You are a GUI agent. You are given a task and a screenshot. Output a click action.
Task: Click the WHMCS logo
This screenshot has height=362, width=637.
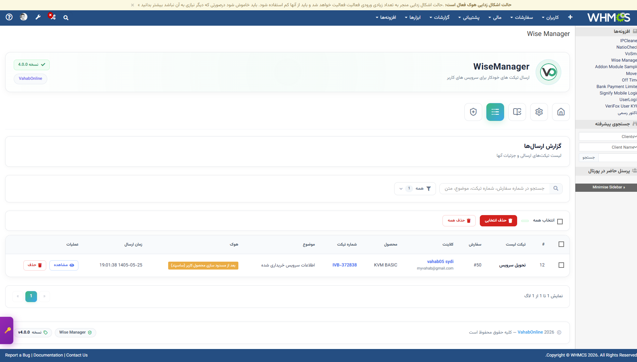pos(609,17)
